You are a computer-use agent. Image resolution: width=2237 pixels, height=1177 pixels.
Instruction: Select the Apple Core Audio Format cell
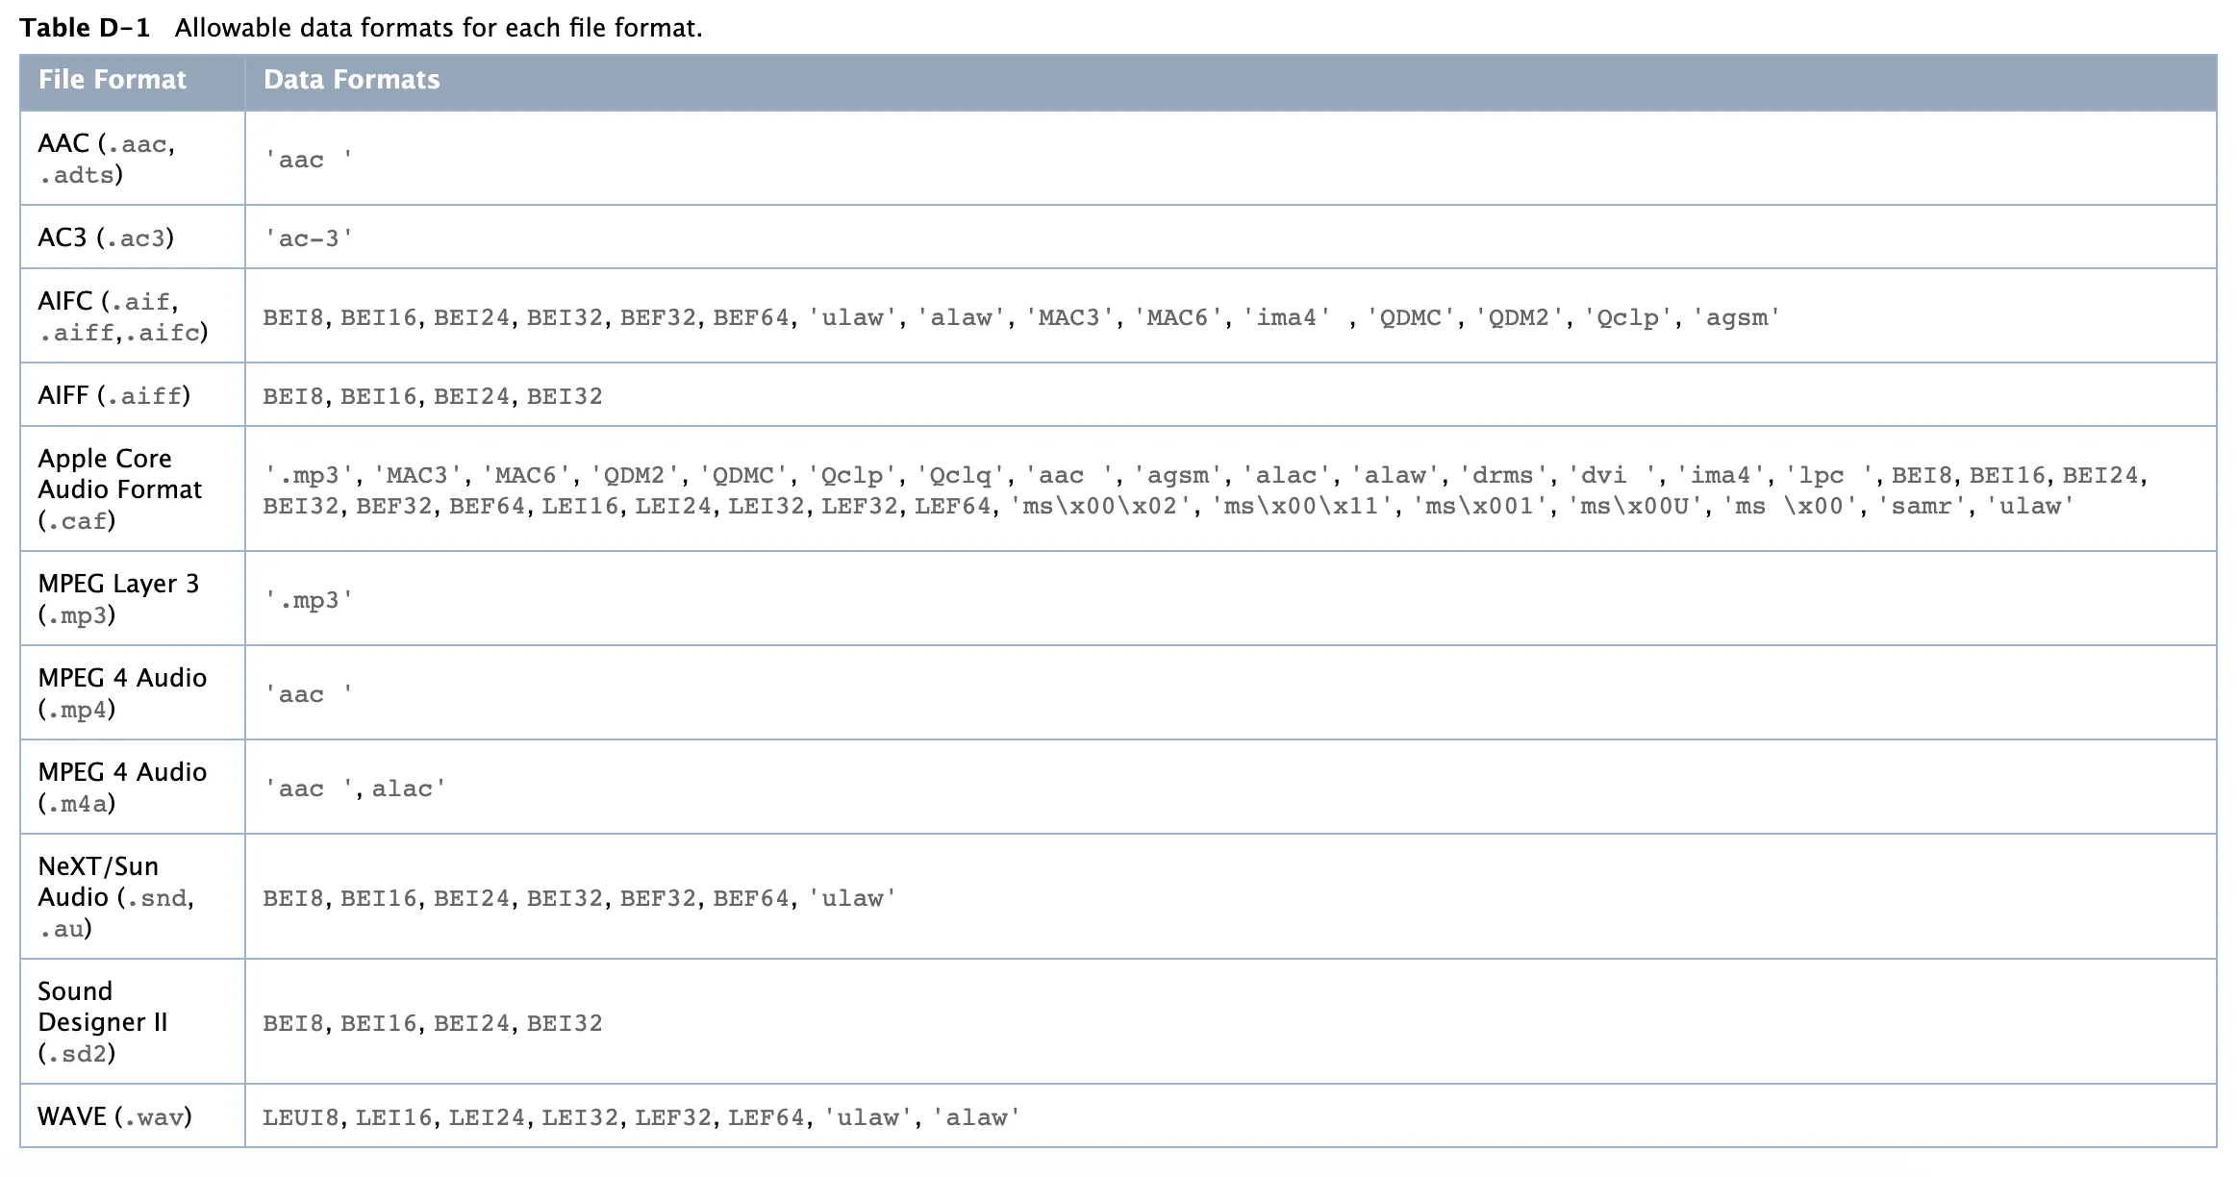click(119, 488)
